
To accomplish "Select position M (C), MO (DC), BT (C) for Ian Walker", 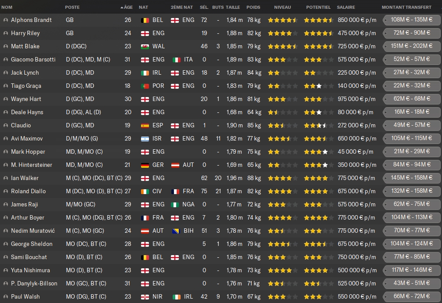I will point(94,178).
